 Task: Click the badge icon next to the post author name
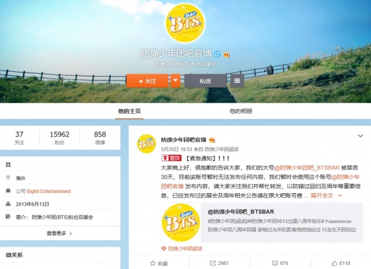click(x=212, y=140)
